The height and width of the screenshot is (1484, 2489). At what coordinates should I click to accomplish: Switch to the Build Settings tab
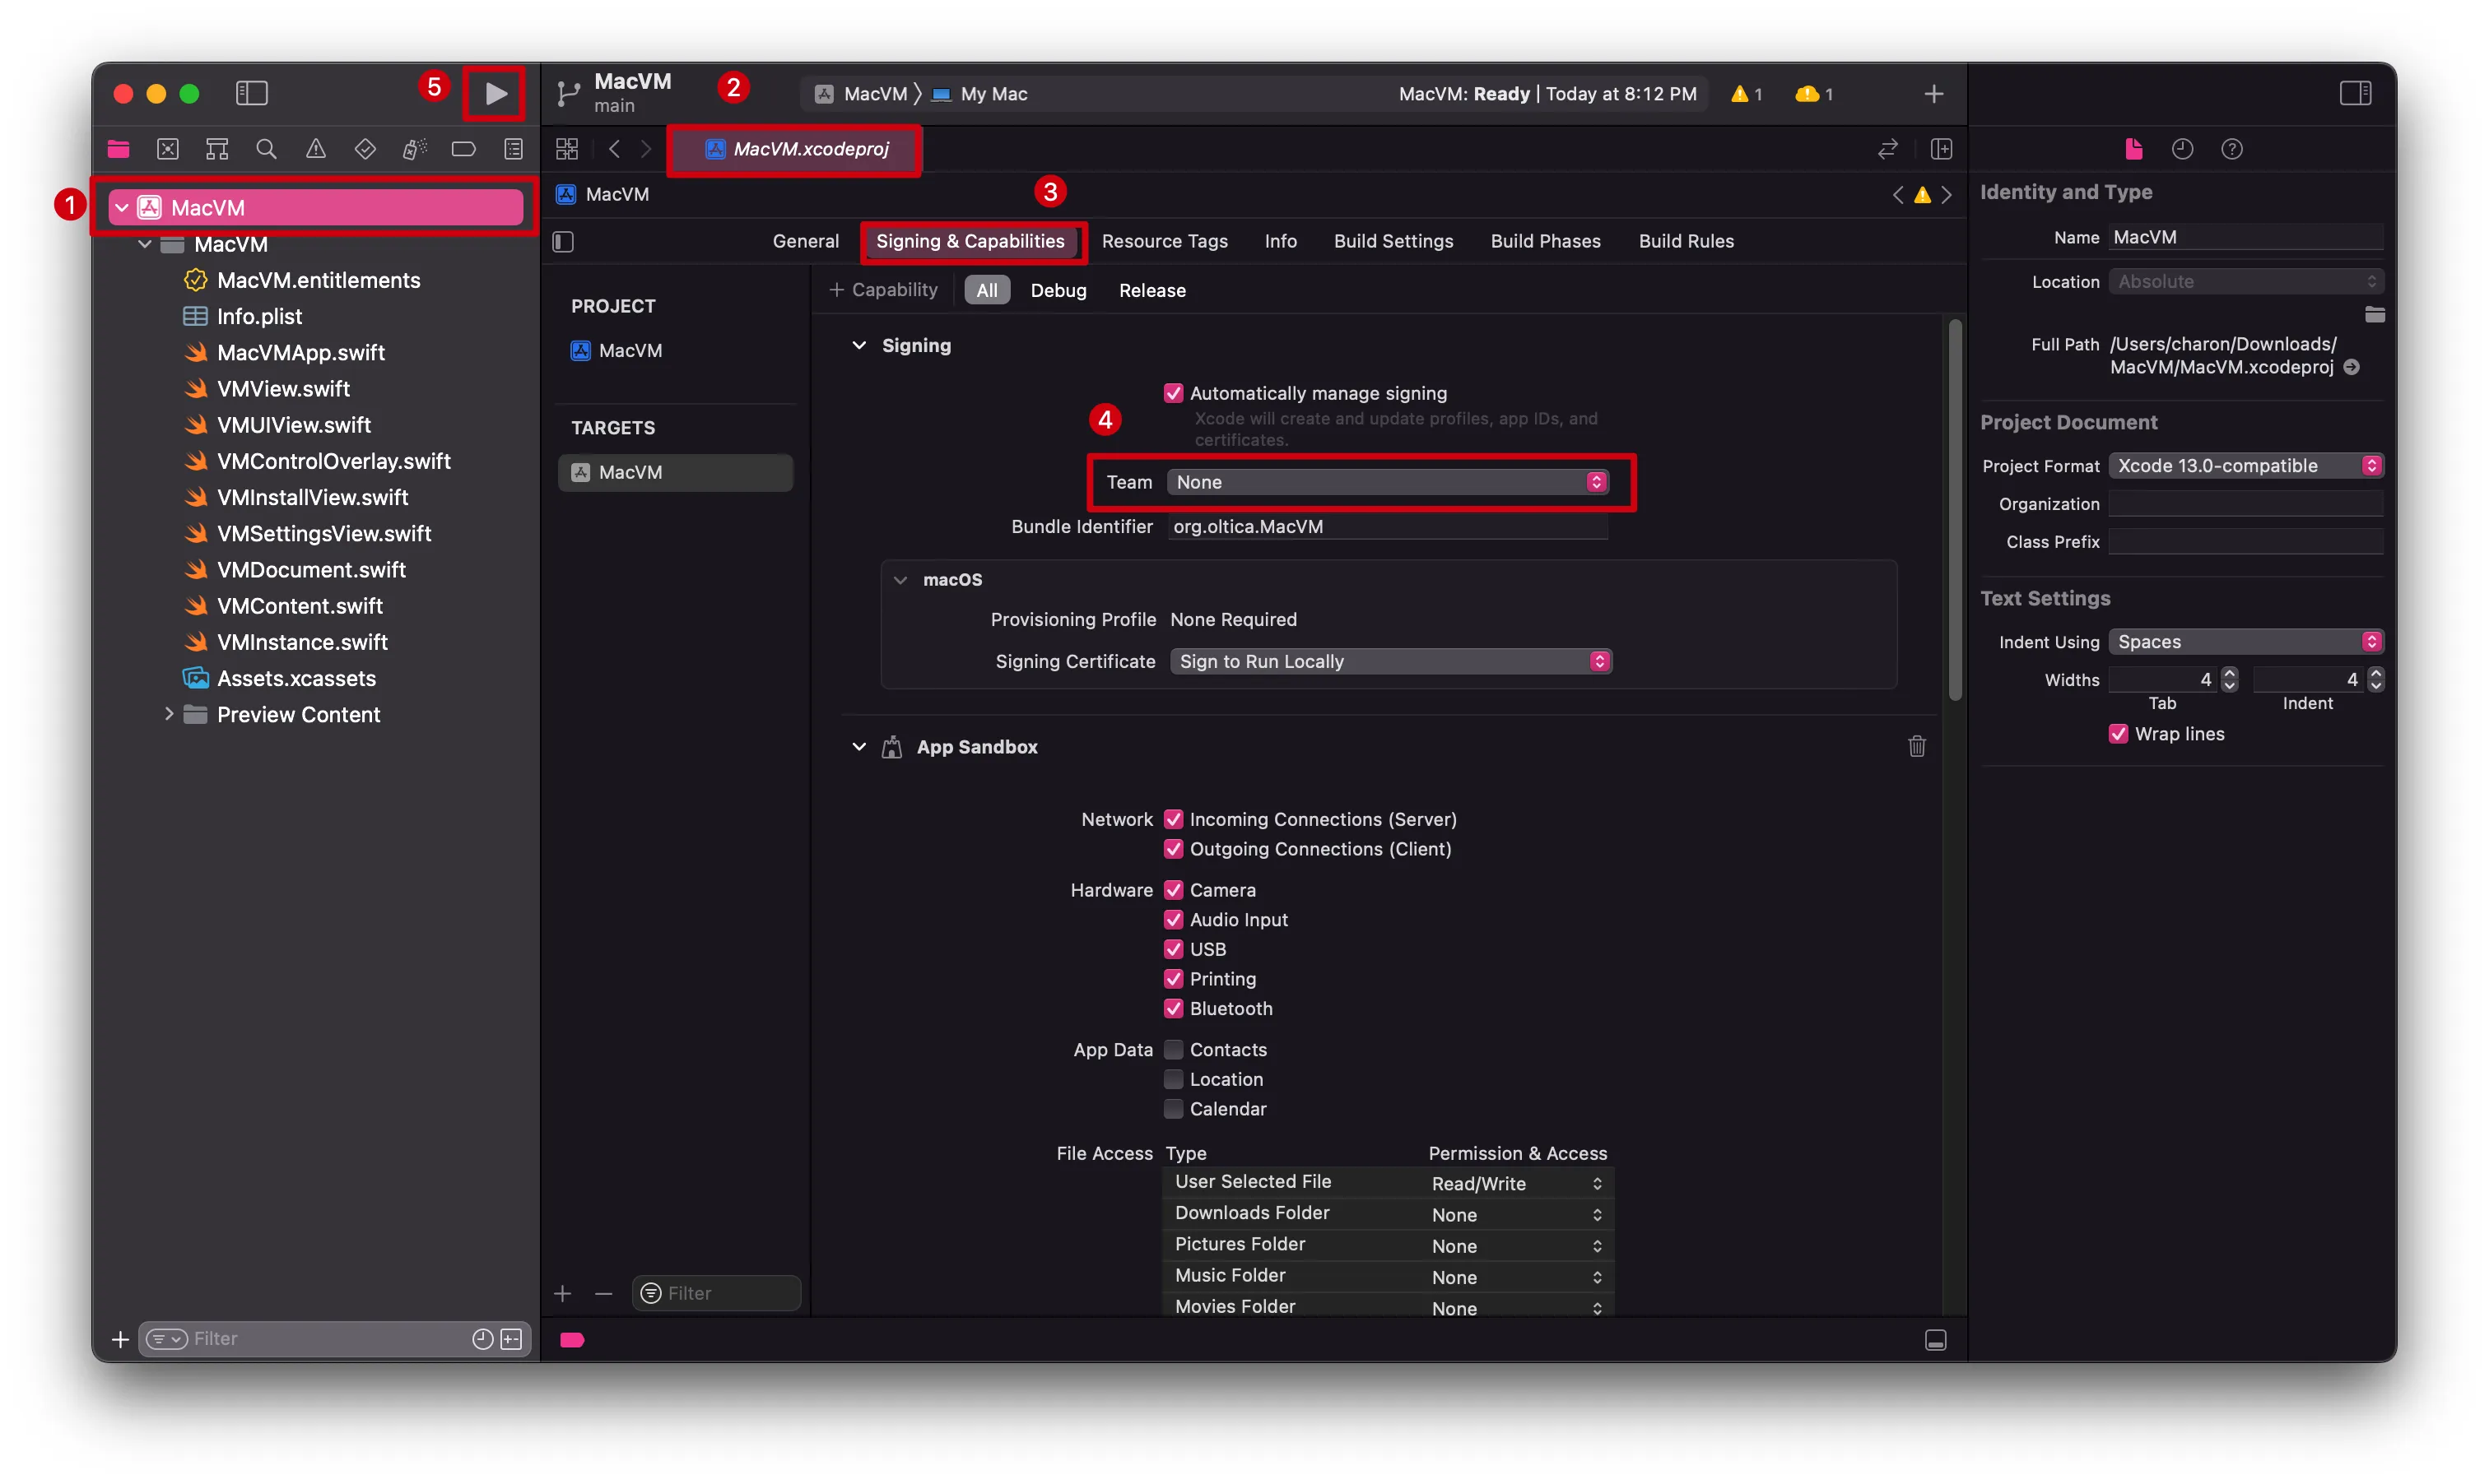1393,241
